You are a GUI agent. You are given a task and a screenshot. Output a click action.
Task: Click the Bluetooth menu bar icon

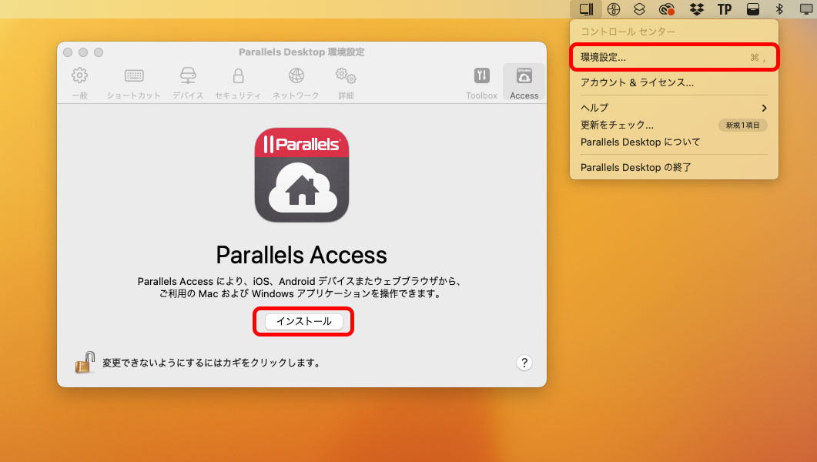[779, 8]
